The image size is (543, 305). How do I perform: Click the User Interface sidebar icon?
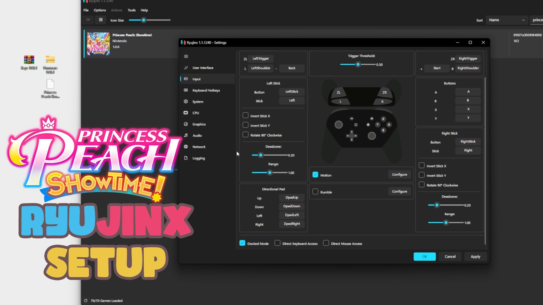[186, 68]
